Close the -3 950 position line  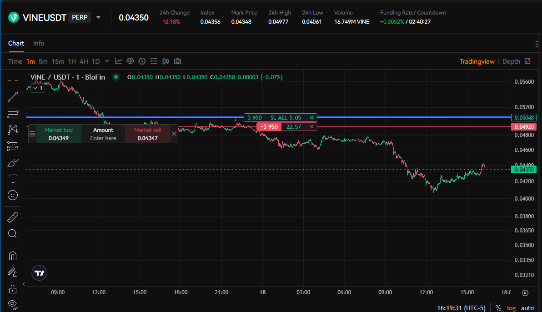[x=311, y=126]
